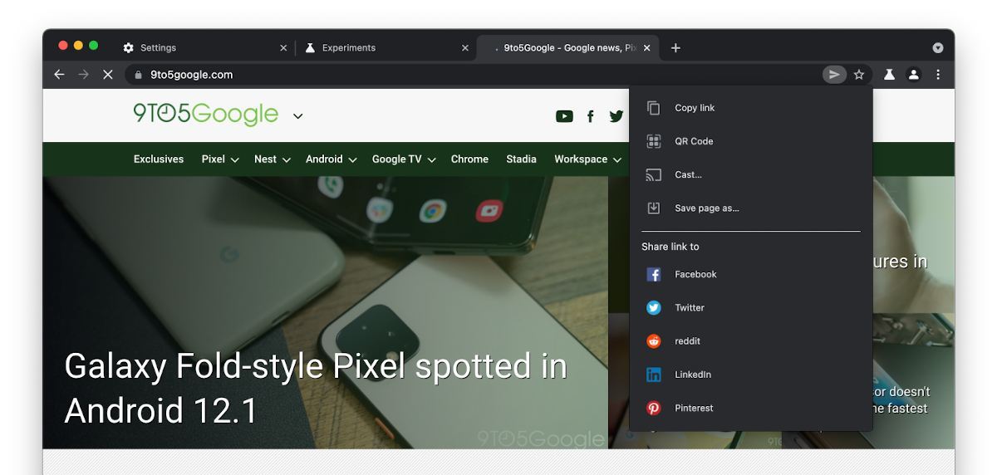The image size is (997, 475).
Task: Open new tab with plus button
Action: tap(675, 48)
